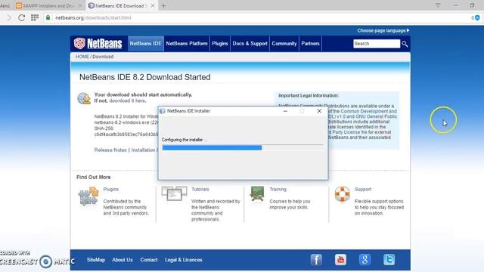
Task: Open the About Us footer link
Action: tap(123, 260)
